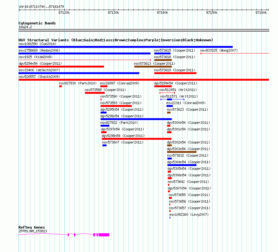Click the chr16:87110740..87161479 coordinate label
278x252 pixels.
tap(41, 7)
